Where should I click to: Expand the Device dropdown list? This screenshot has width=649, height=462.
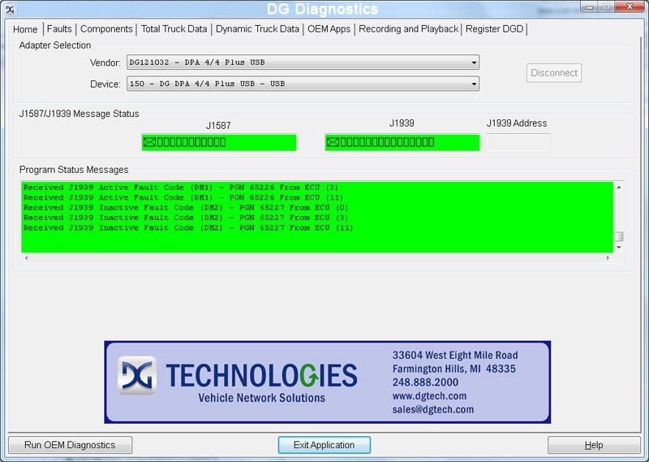pos(474,84)
